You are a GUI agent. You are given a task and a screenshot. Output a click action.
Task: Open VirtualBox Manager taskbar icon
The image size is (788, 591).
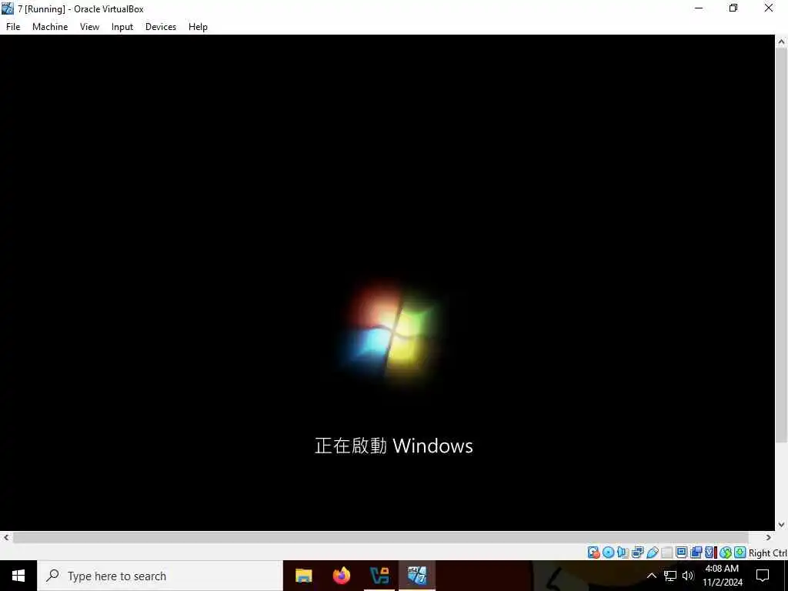(x=379, y=576)
